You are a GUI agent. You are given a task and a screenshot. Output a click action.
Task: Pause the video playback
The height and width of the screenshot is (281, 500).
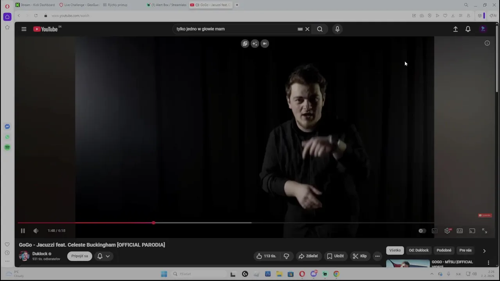click(x=23, y=231)
